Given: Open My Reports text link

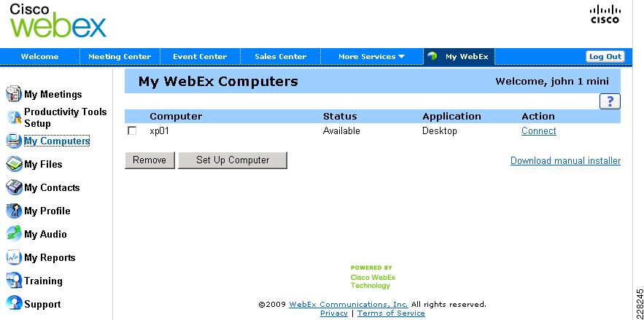Looking at the screenshot, I should [x=50, y=258].
